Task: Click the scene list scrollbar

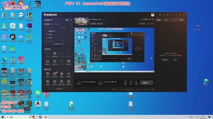Action: coord(72,29)
